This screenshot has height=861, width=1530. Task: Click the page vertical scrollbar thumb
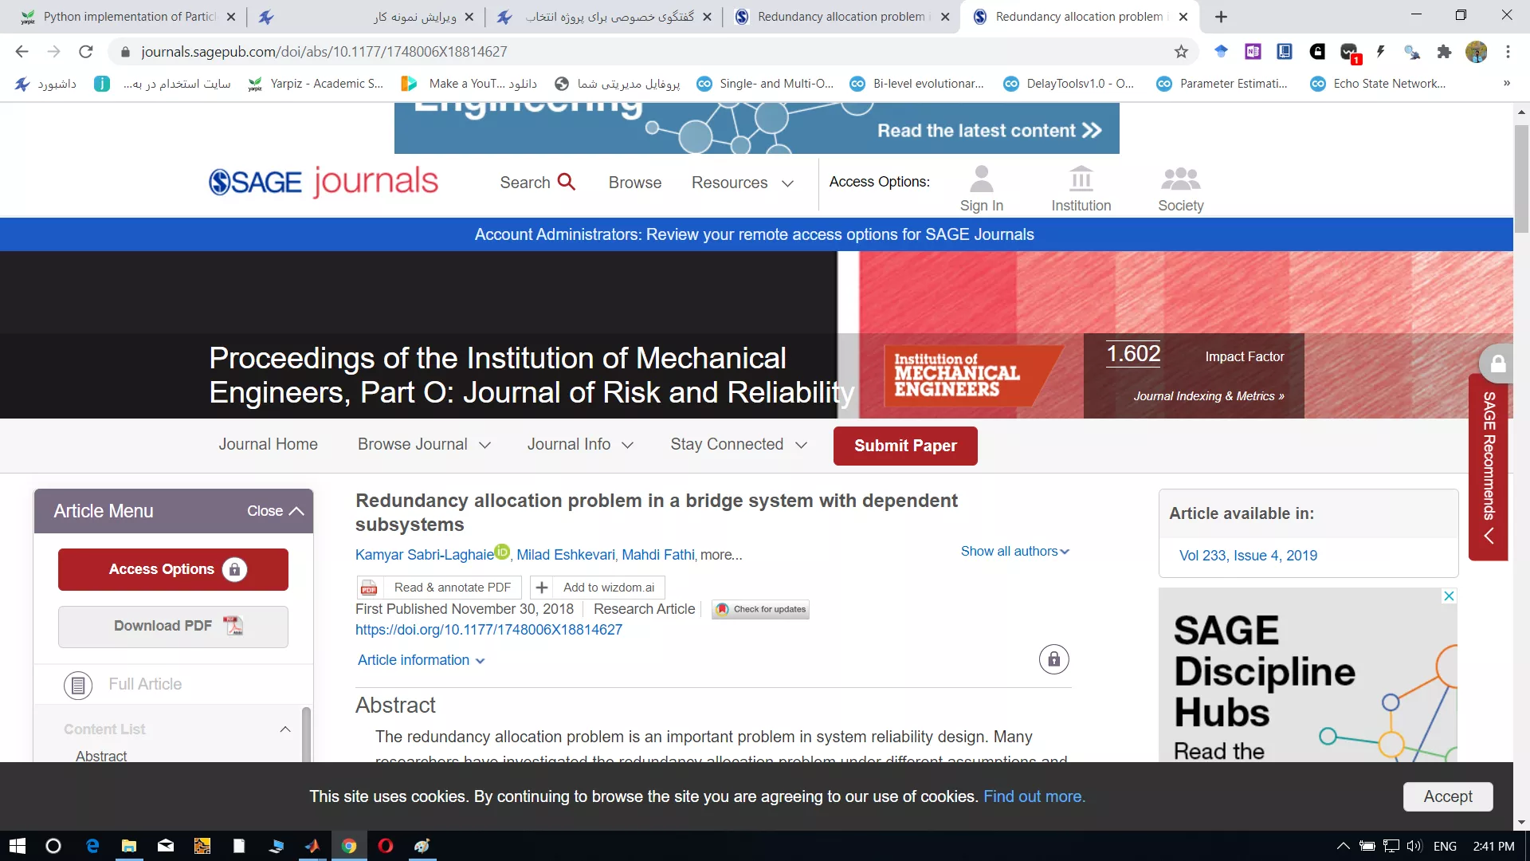[1521, 179]
